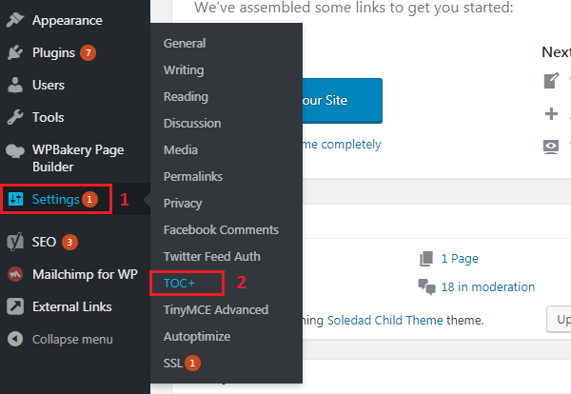Screen dimensions: 571x394
Task: Open the TOC+ settings submenu item
Action: coord(178,283)
